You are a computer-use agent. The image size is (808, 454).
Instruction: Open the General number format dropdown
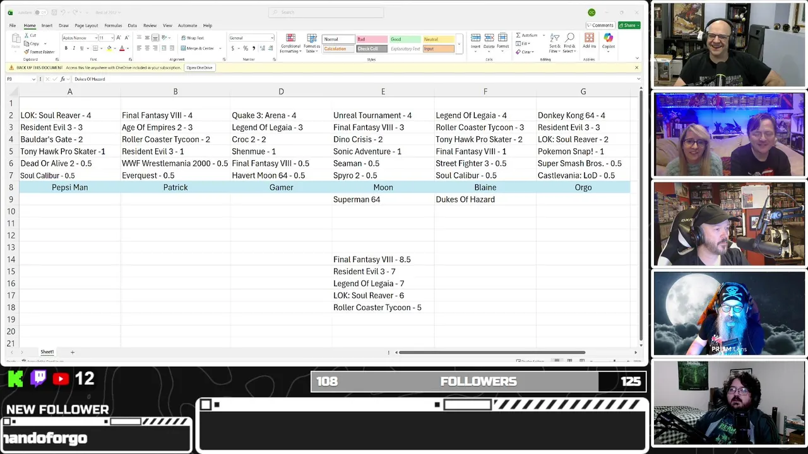(x=272, y=38)
